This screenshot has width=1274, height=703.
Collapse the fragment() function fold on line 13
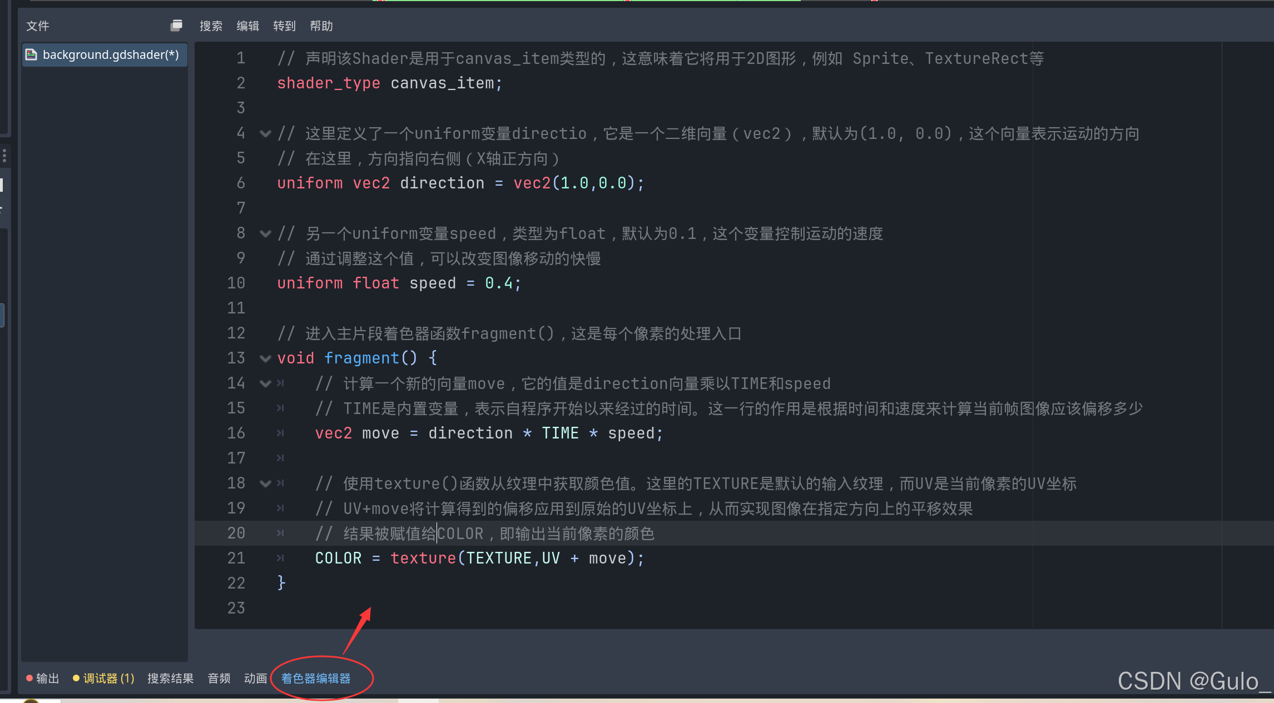coord(265,358)
